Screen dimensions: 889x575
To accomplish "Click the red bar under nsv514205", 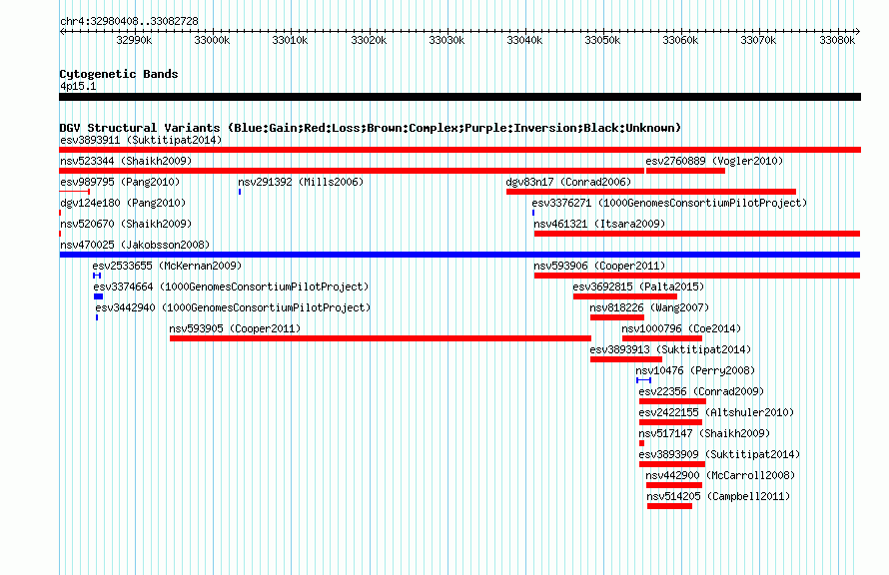I will click(669, 506).
